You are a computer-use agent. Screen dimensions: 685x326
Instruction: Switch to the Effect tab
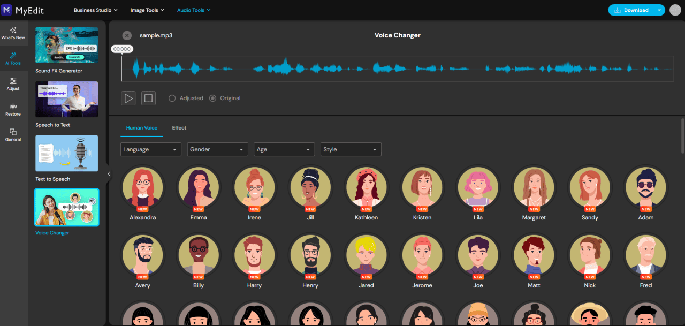179,128
